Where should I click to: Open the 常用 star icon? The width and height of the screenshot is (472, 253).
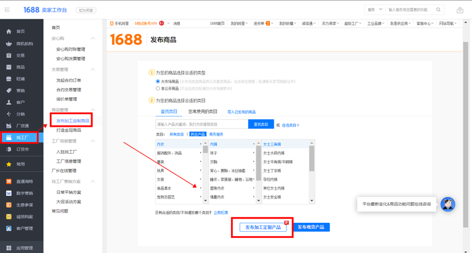9,164
